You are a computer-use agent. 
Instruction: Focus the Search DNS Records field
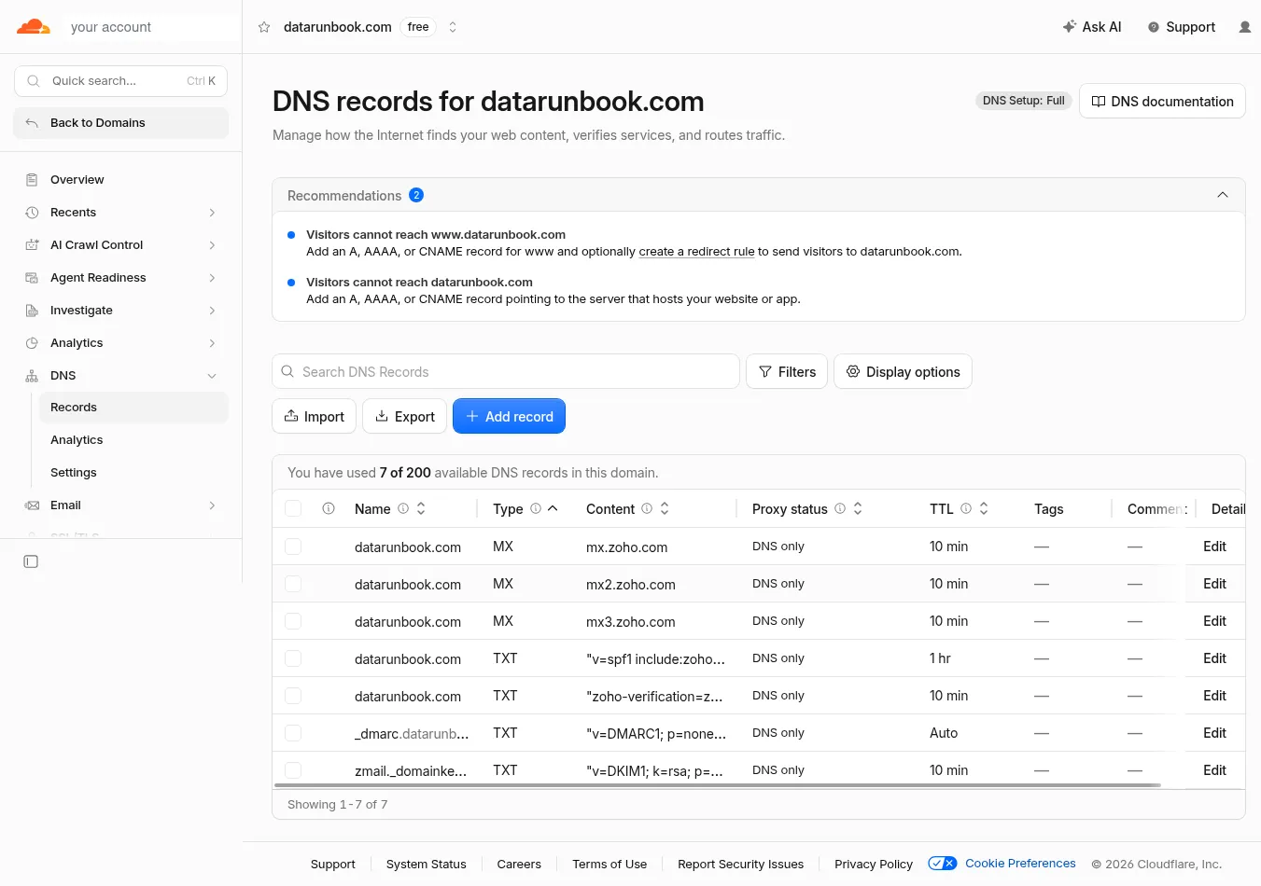[x=506, y=371]
